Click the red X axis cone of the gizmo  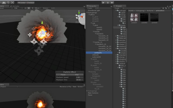82,17
